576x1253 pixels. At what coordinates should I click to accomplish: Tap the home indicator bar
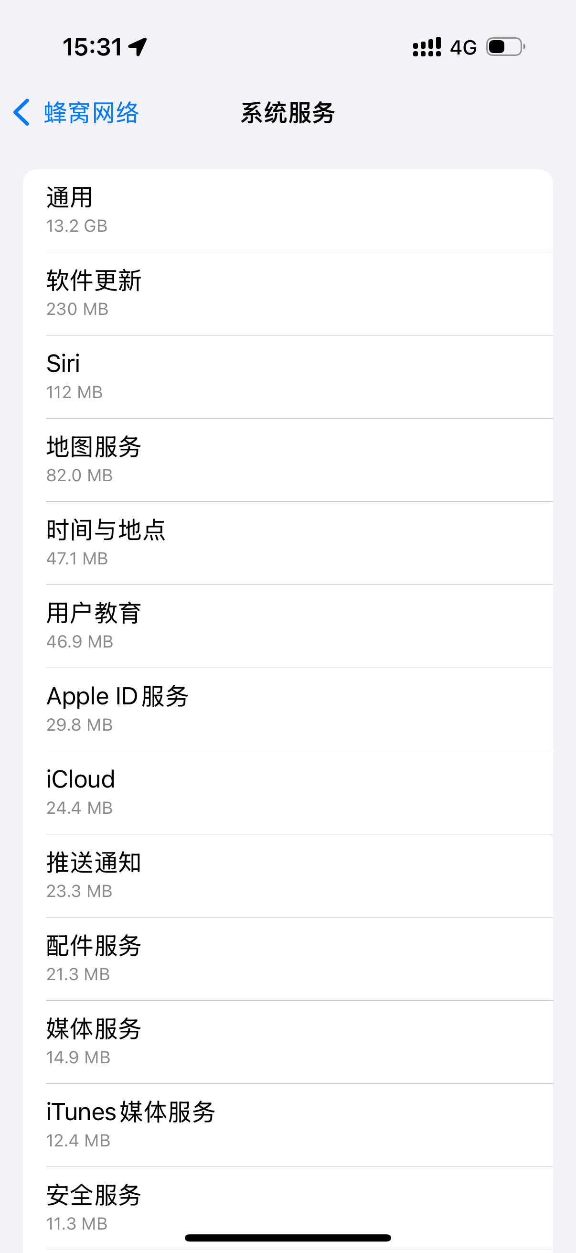pyautogui.click(x=288, y=1238)
